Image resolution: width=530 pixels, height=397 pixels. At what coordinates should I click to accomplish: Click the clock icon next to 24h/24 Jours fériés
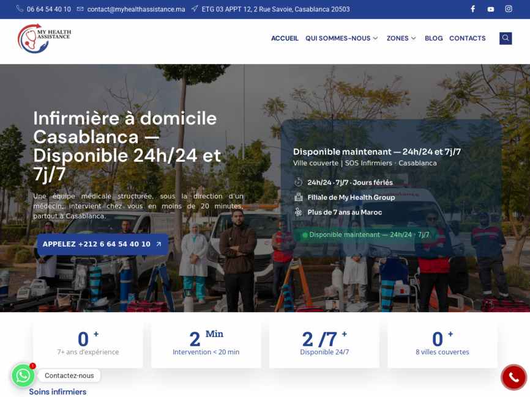(x=298, y=182)
